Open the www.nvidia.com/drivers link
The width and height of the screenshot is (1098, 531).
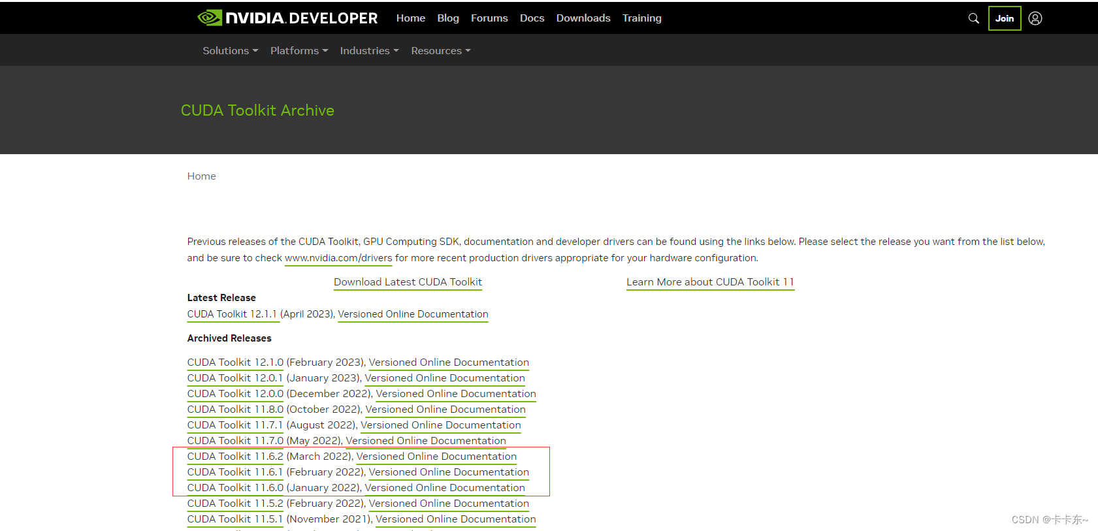(x=338, y=258)
